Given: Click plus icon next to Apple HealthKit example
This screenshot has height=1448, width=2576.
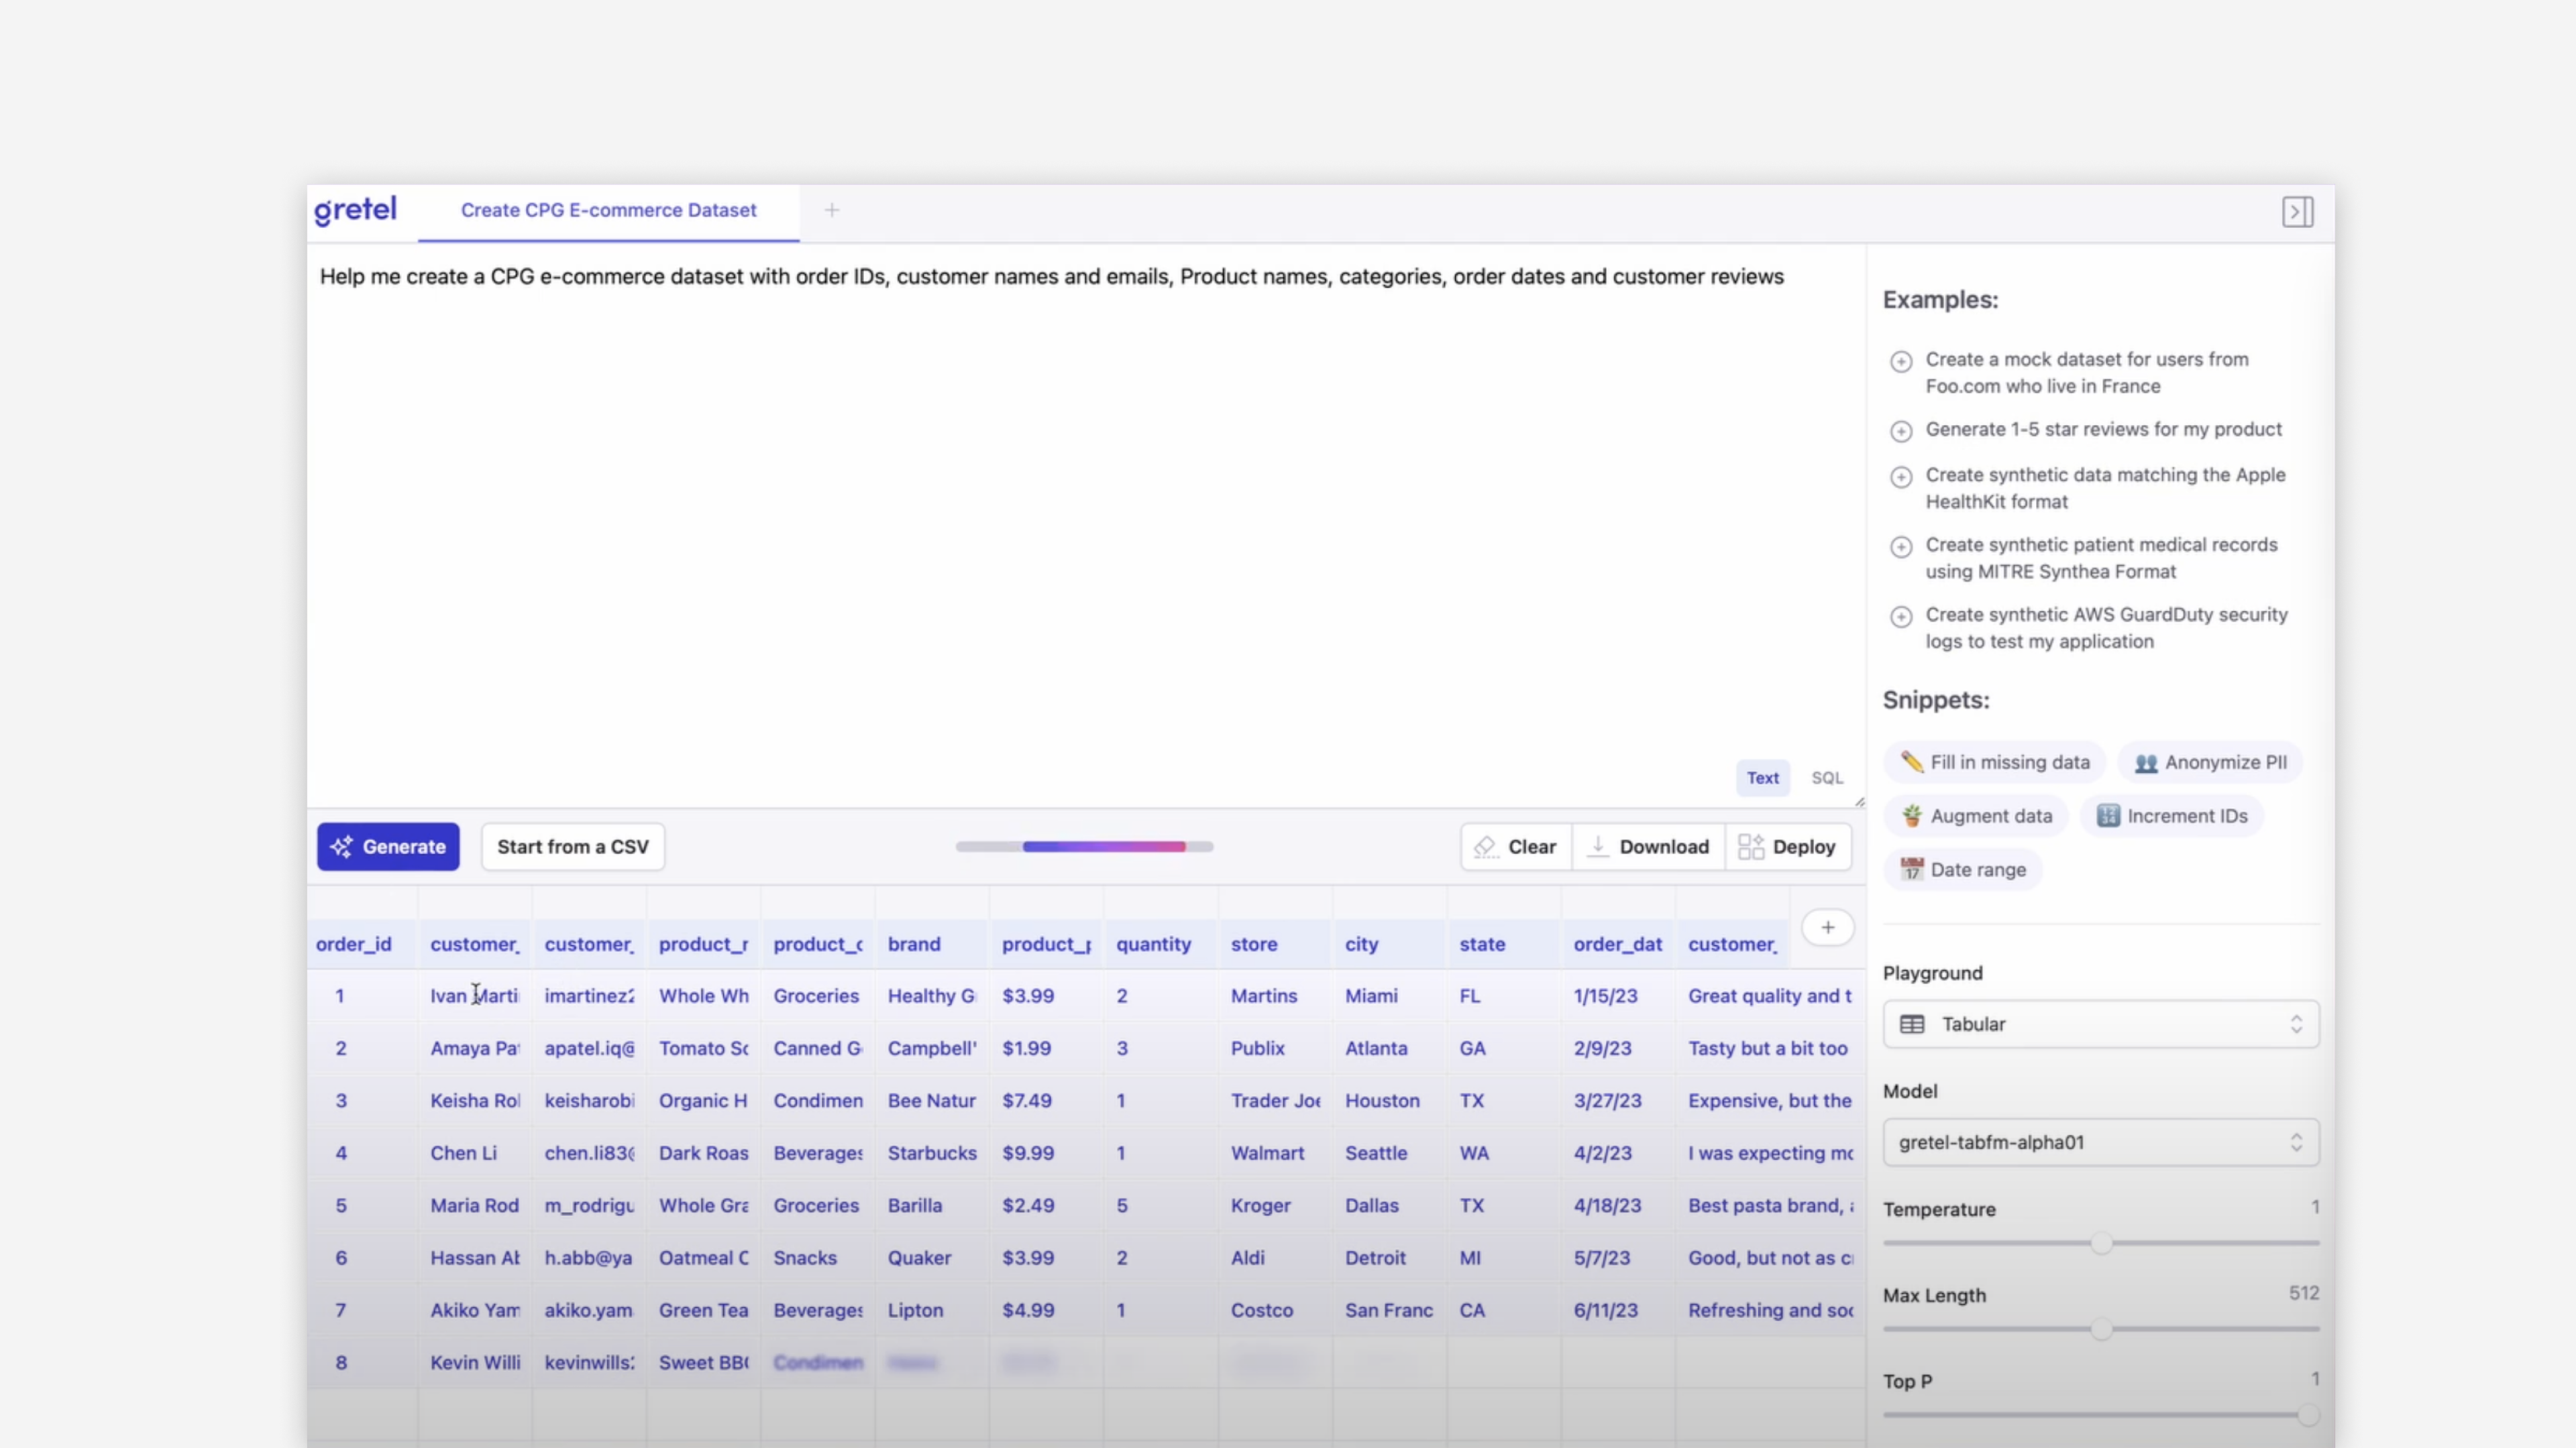Looking at the screenshot, I should coord(1901,477).
